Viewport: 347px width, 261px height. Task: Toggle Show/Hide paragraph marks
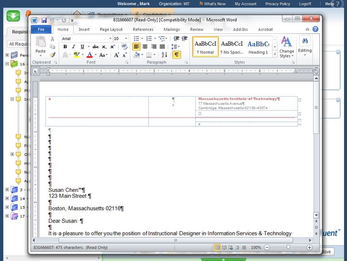[176, 55]
